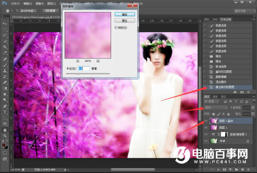Add a layer mask

click(224, 170)
